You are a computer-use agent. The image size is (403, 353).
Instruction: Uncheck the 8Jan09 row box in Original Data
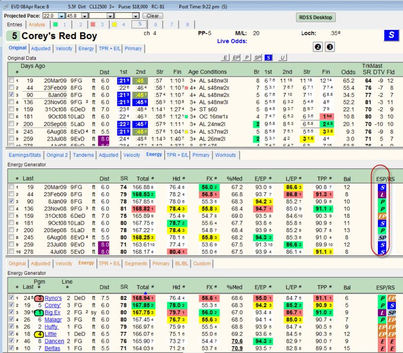click(x=11, y=94)
